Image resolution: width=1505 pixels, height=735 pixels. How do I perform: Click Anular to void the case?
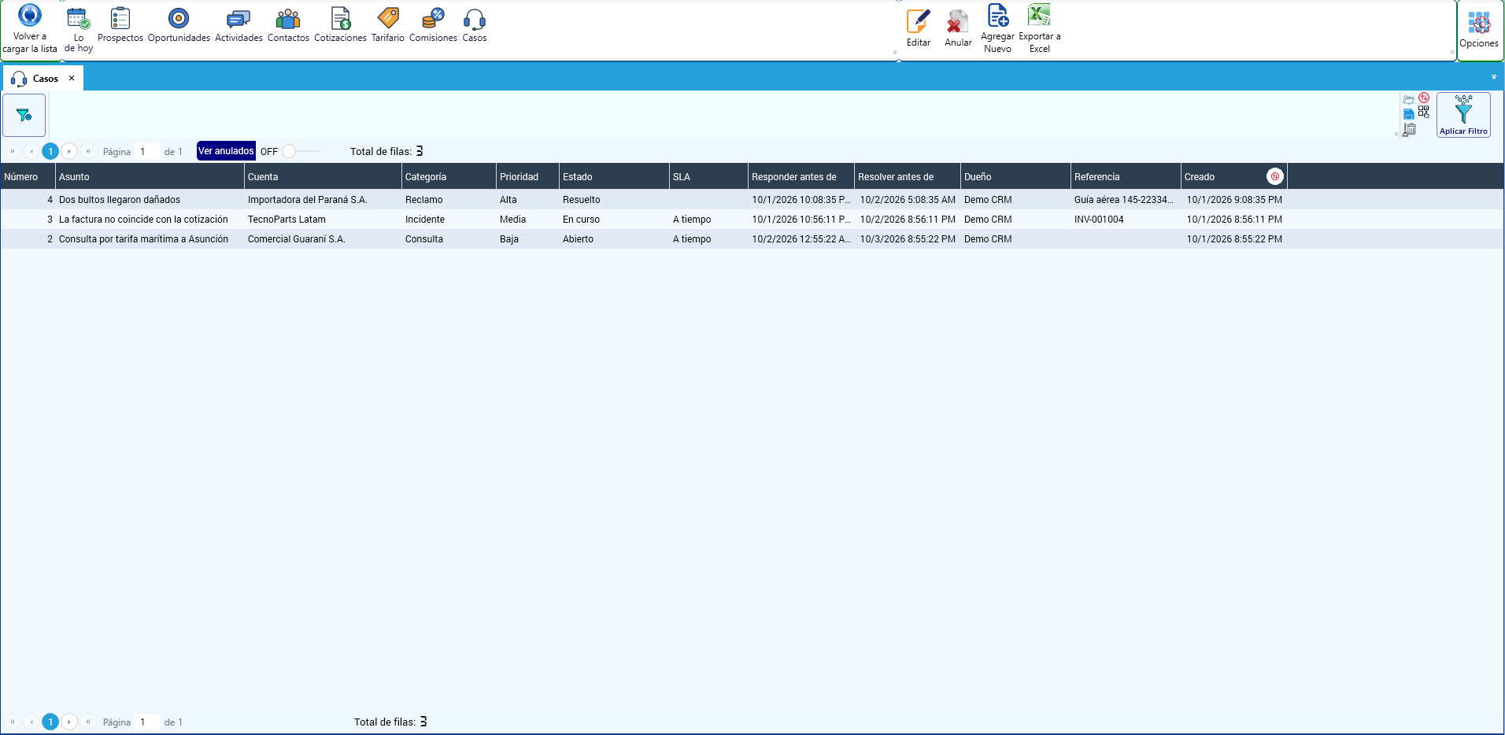pos(958,29)
